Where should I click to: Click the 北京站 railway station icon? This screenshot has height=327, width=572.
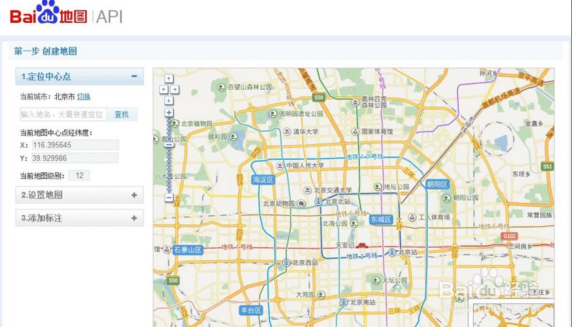tap(392, 252)
